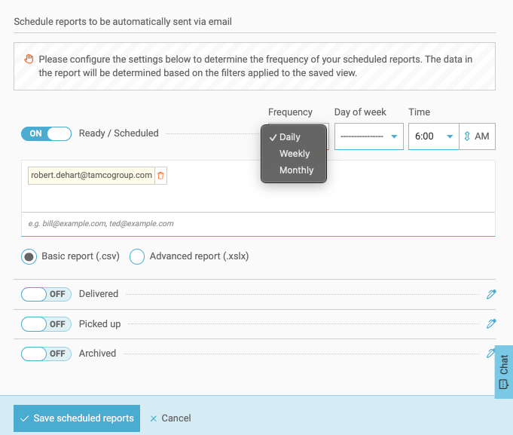Cancel the scheduled reports dialog

170,418
